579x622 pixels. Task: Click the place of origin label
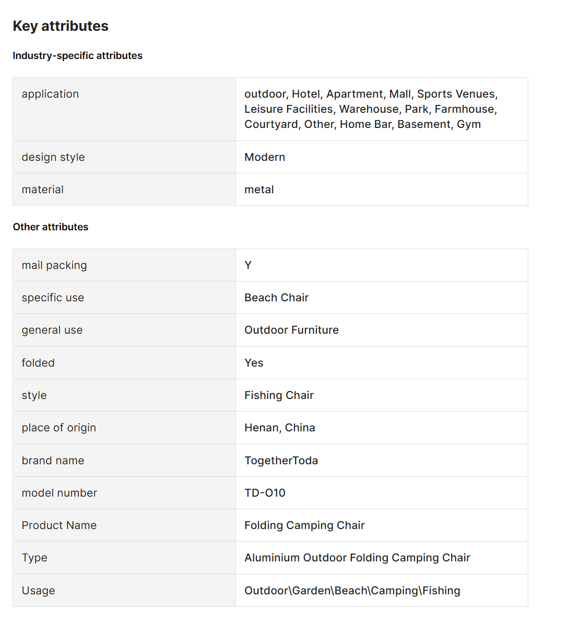pos(59,428)
